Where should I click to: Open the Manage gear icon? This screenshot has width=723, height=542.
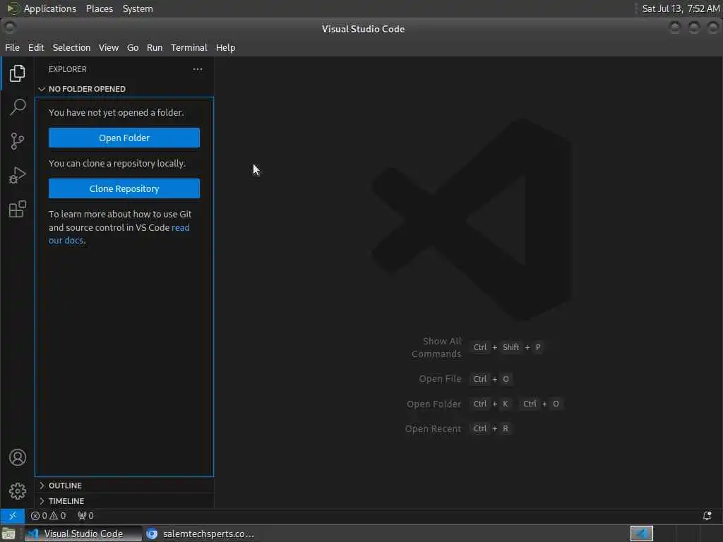coord(17,491)
